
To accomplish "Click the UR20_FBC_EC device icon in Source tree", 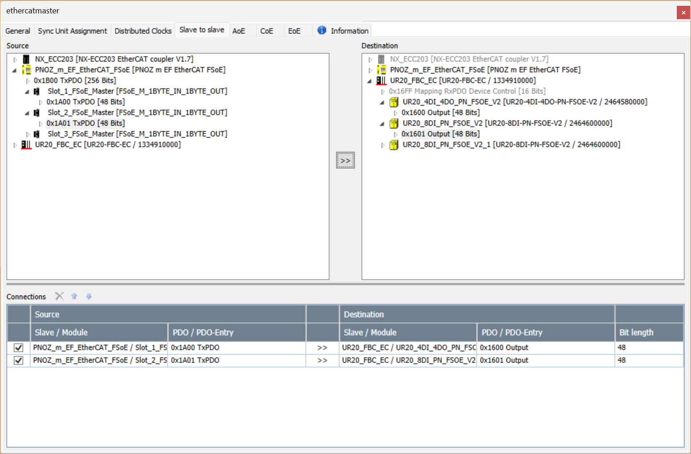I will (26, 145).
